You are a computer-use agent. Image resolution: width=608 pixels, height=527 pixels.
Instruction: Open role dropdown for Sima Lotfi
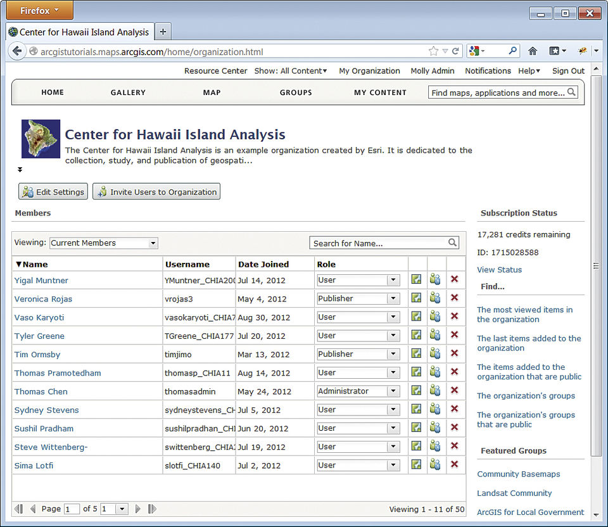click(358, 466)
